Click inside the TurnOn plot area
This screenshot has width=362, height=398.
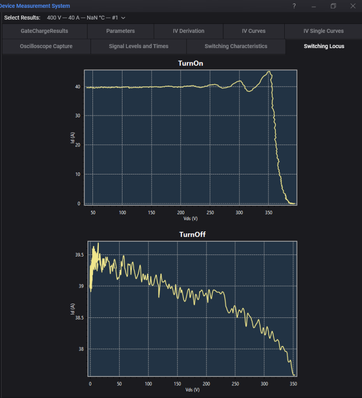190,137
